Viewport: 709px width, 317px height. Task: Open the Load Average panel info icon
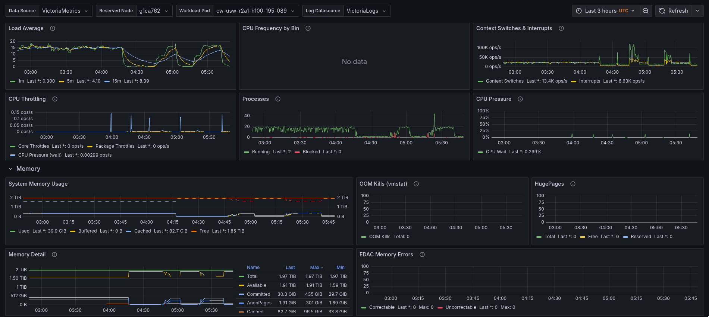[53, 28]
